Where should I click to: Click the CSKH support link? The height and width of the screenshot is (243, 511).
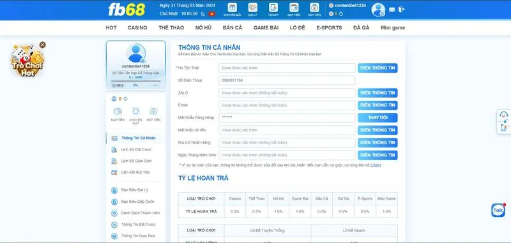click(376, 165)
